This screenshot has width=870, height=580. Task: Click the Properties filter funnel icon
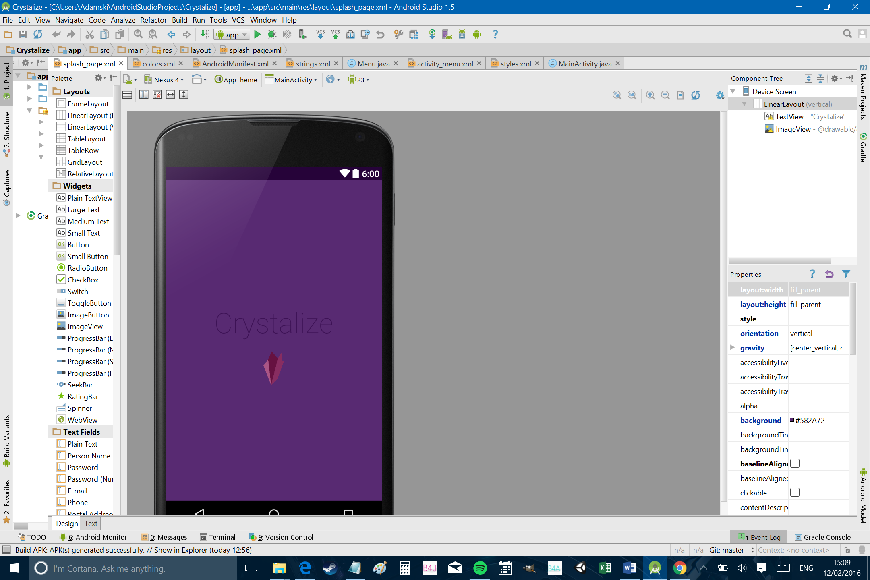[x=846, y=274]
